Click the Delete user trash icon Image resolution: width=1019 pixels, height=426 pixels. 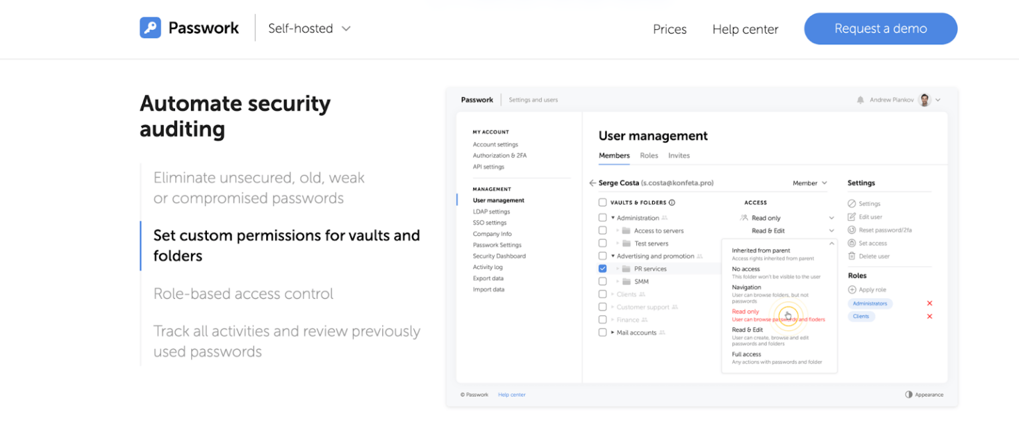point(852,256)
